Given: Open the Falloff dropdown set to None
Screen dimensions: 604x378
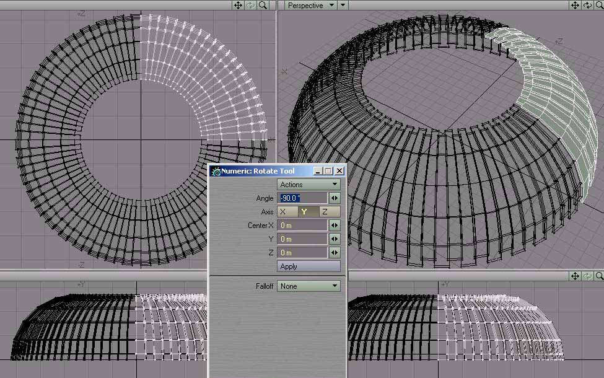Looking at the screenshot, I should click(309, 286).
